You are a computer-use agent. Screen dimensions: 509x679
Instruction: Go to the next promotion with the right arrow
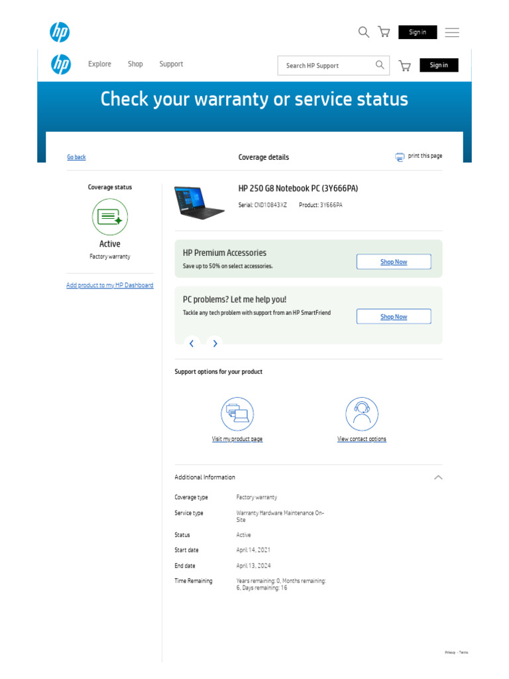click(215, 343)
